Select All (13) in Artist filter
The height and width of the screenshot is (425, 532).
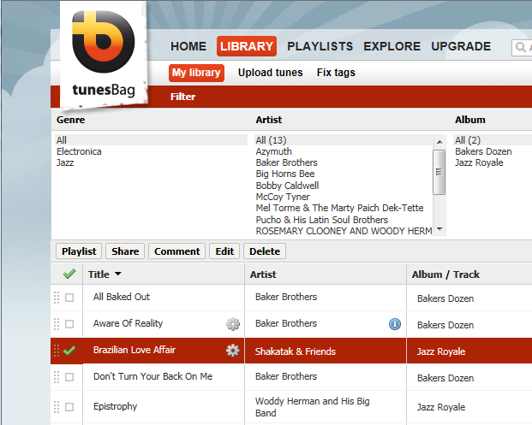pos(343,140)
